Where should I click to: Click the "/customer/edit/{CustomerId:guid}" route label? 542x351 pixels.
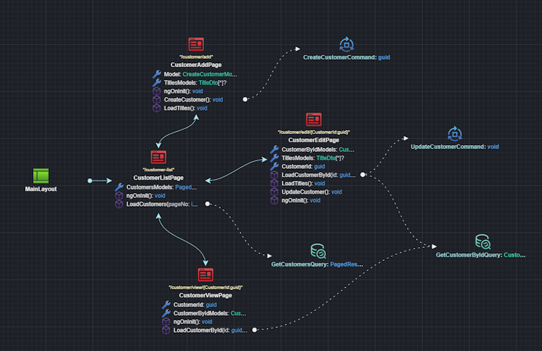click(x=314, y=132)
